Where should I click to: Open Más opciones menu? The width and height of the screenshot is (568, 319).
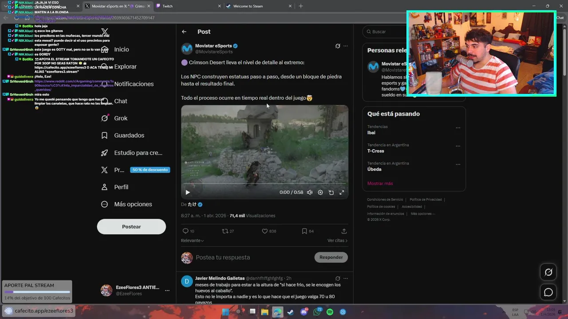coord(126,204)
